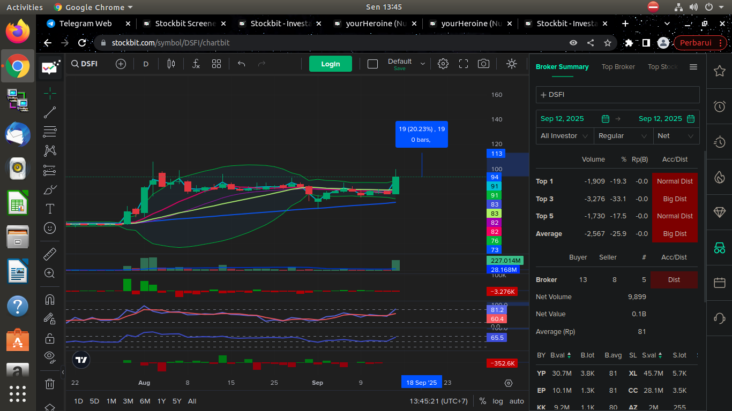This screenshot has width=732, height=411.
Task: Show All chart history range
Action: (x=192, y=401)
